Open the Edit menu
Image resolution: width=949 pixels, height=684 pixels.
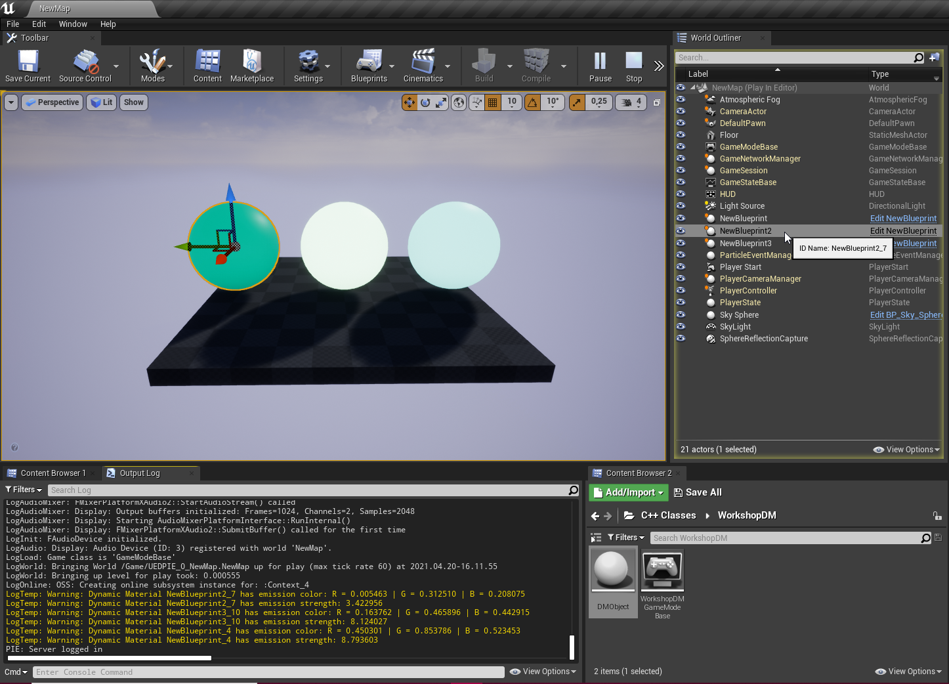tap(39, 24)
